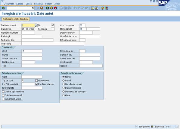Open the Document menu
The image size is (180, 129).
(x=9, y=4)
